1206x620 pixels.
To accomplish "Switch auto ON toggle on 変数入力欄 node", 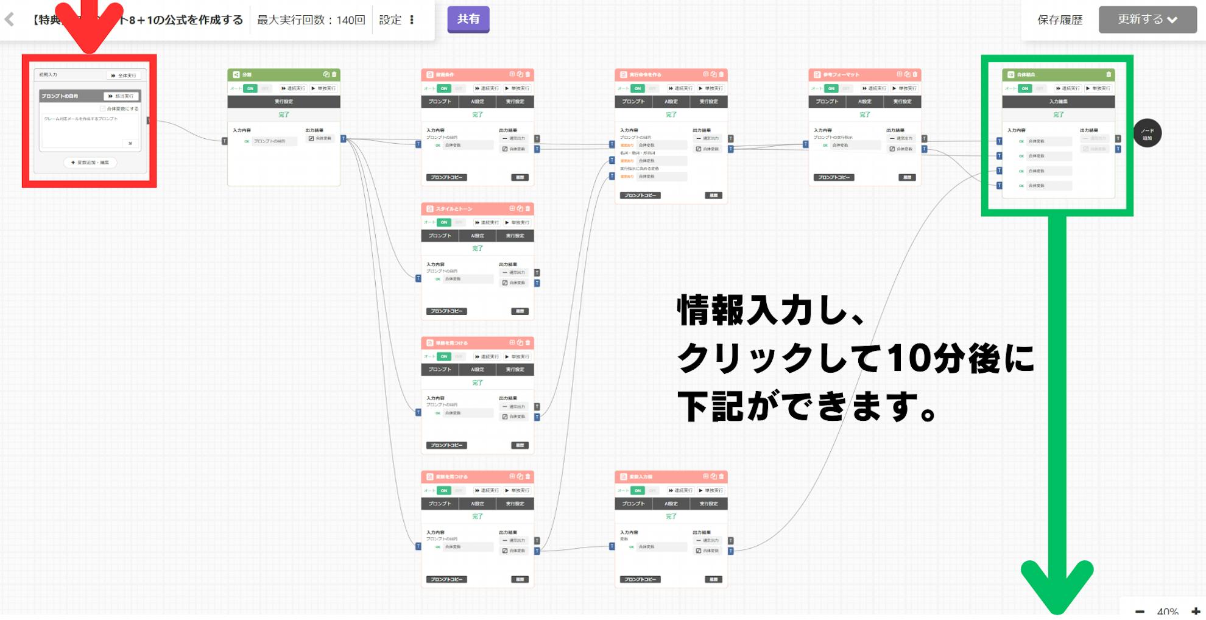I will tap(638, 490).
